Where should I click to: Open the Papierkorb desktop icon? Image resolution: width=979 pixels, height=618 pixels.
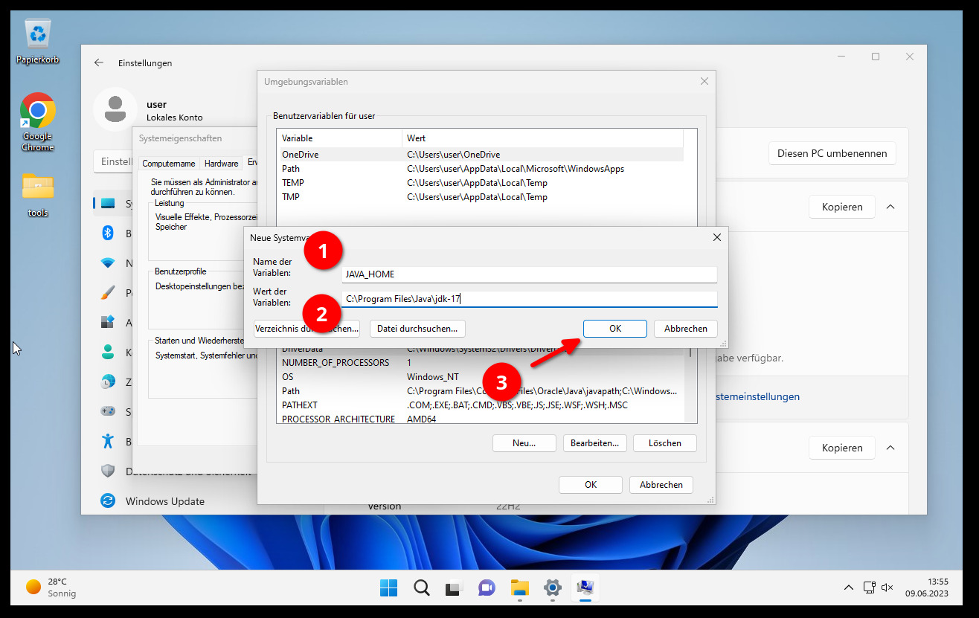pyautogui.click(x=37, y=41)
